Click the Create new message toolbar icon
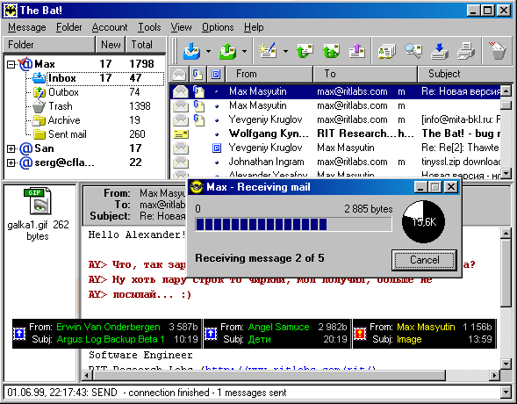The image size is (517, 404). click(268, 50)
